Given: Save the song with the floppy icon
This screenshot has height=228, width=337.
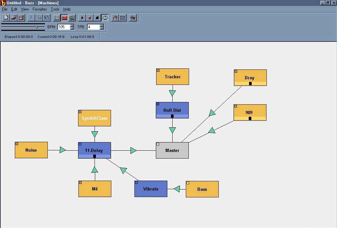Looking at the screenshot, I should (21, 17).
